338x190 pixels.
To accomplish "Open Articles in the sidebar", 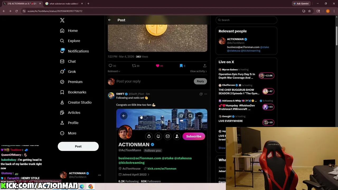I will point(70,113).
